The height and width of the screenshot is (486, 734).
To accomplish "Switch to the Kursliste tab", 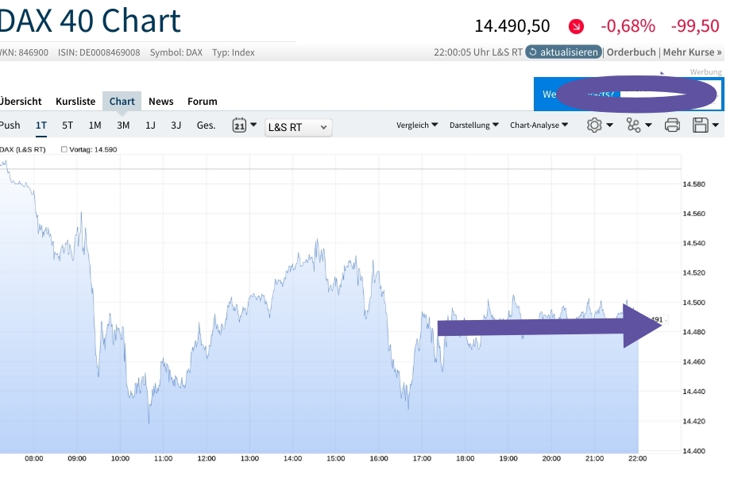I will 75,101.
